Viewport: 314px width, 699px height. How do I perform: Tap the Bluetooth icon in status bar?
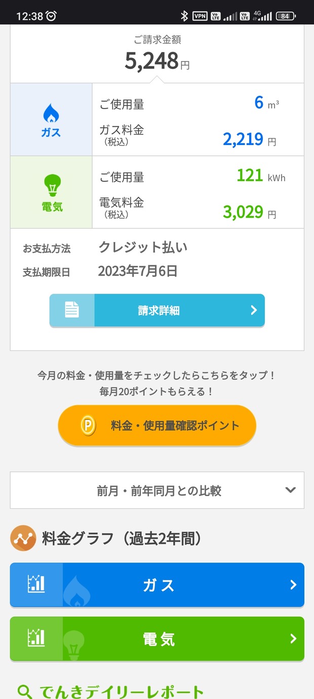(184, 16)
